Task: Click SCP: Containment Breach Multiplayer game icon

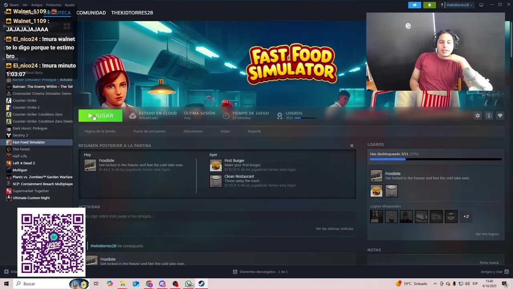Action: (9, 184)
